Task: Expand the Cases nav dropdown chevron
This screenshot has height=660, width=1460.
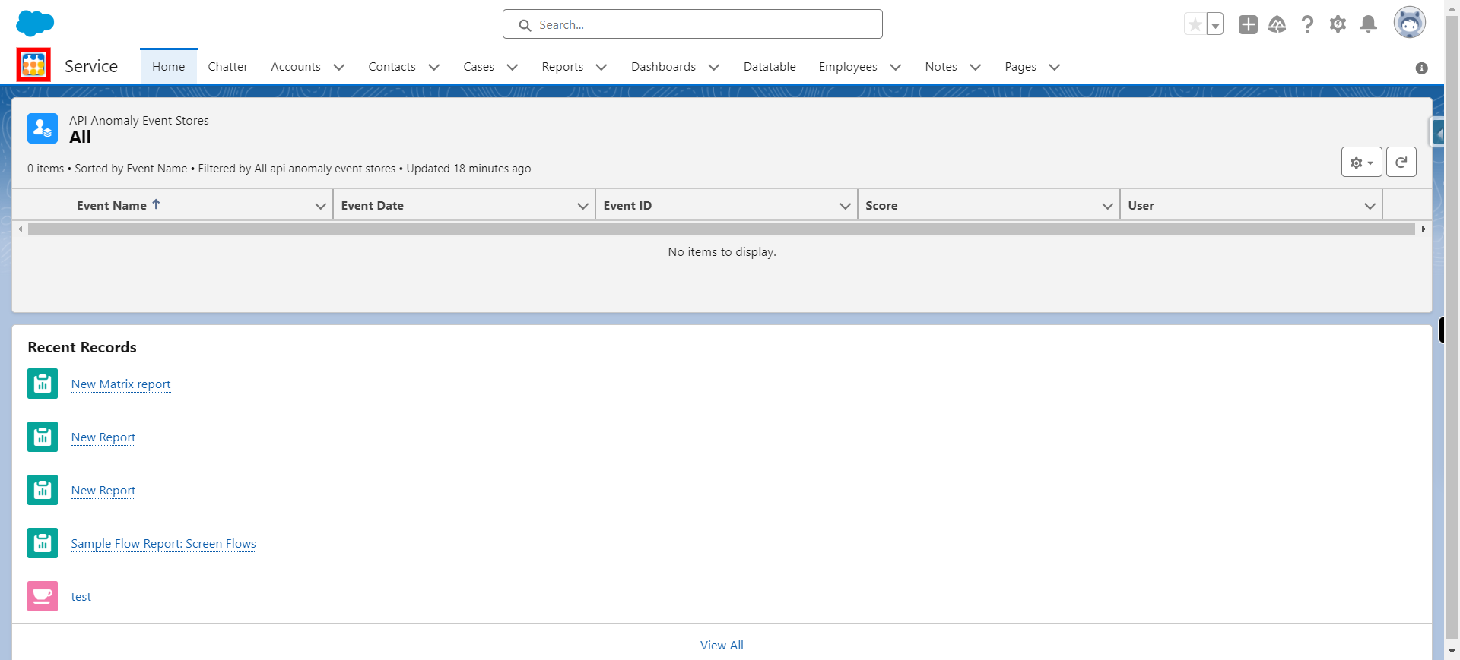Action: pos(513,67)
